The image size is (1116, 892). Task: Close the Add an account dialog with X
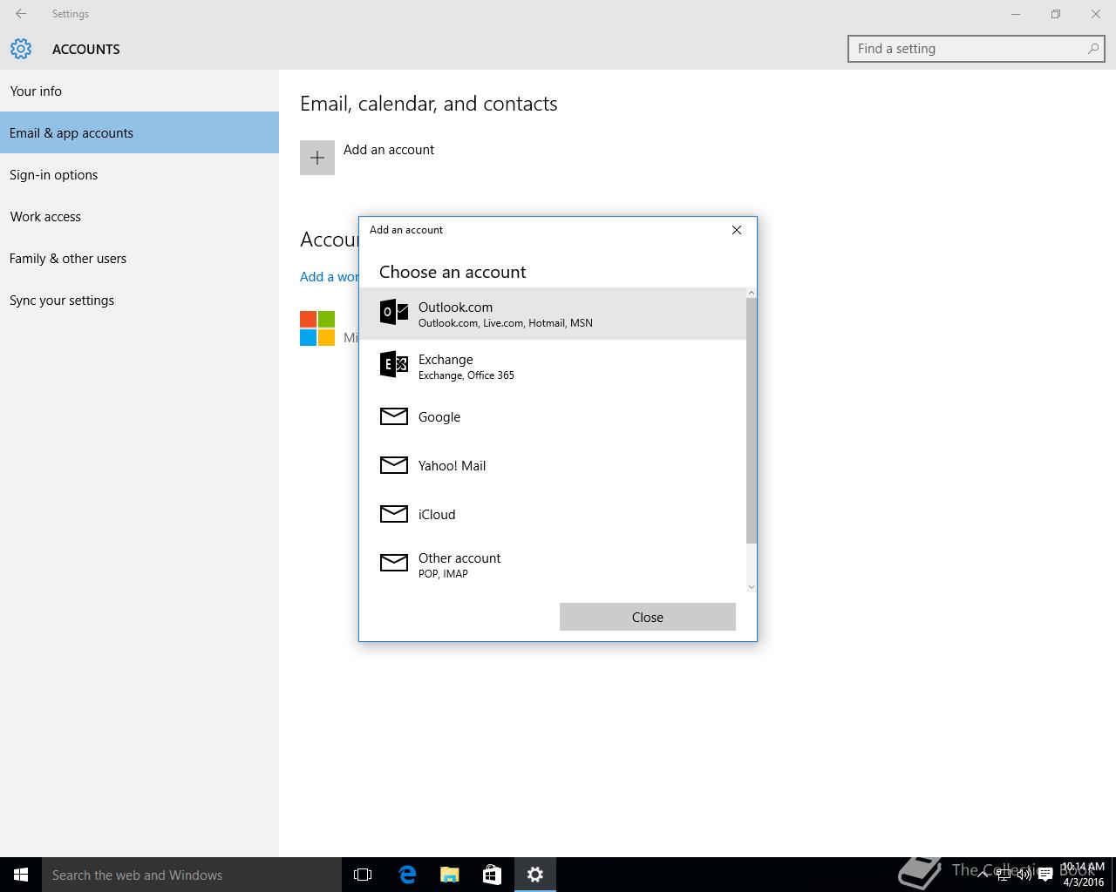pyautogui.click(x=737, y=230)
